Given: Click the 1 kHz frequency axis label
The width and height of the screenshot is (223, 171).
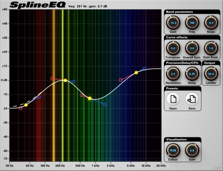Looking at the screenshot, I should pyautogui.click(x=95, y=166).
